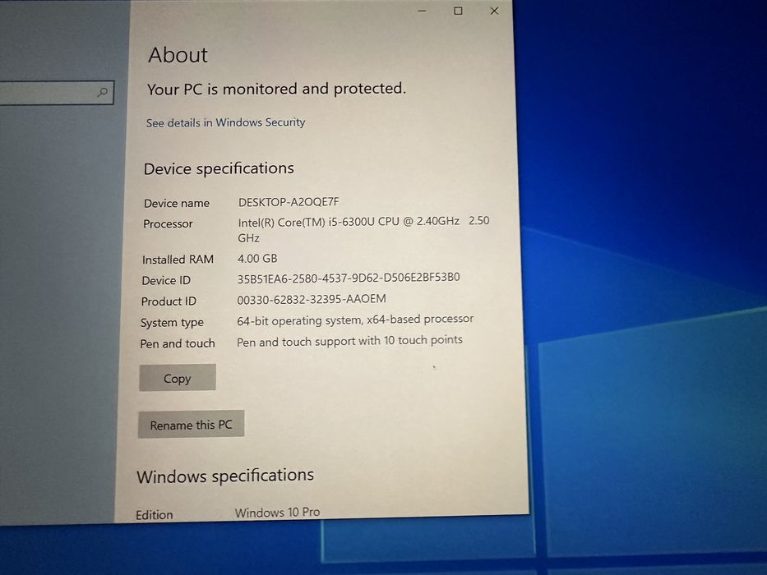Screen dimensions: 767x575
Task: Select Windows 10 Pro edition text
Action: click(277, 512)
